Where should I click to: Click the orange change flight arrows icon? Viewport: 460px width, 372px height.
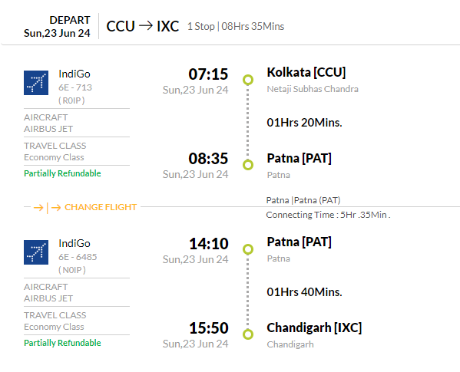[x=48, y=208]
